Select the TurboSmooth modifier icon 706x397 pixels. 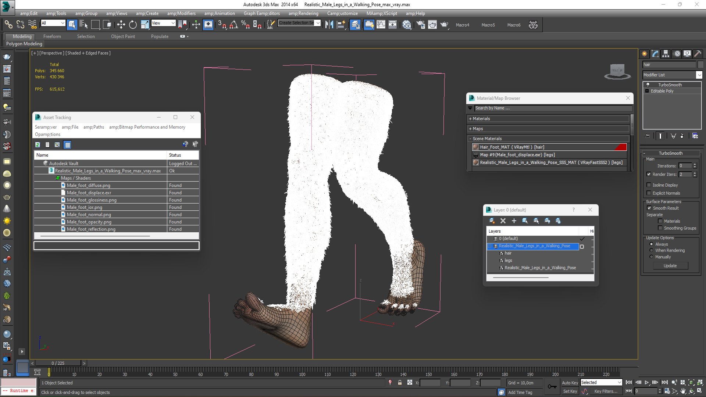(649, 84)
